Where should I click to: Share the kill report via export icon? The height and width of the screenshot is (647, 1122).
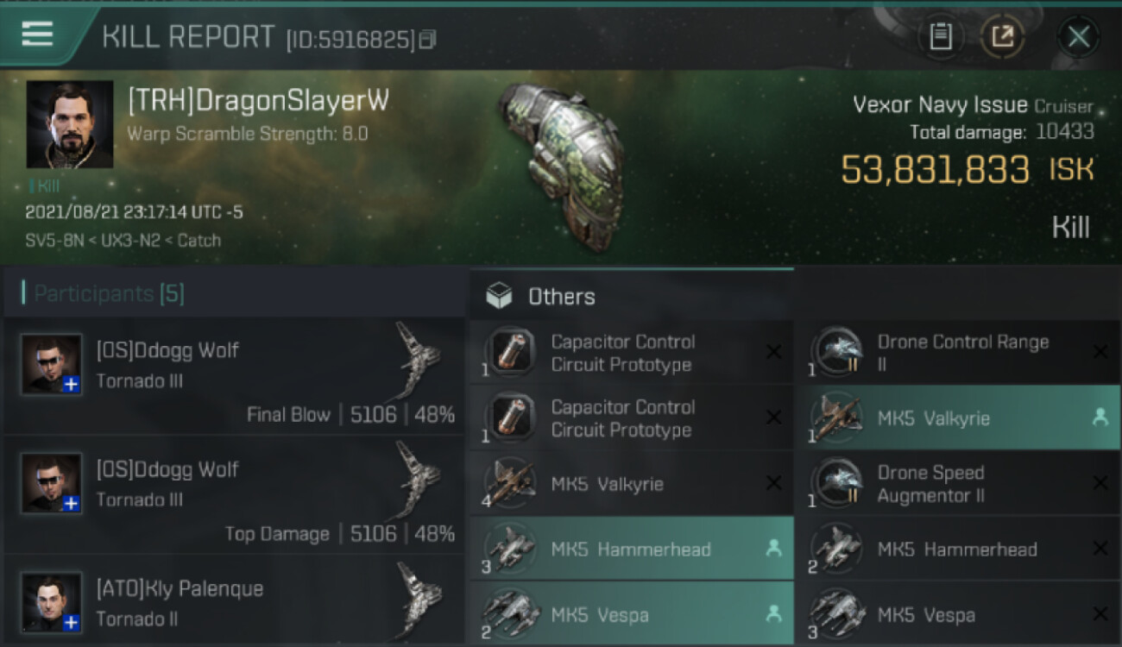click(x=1003, y=36)
